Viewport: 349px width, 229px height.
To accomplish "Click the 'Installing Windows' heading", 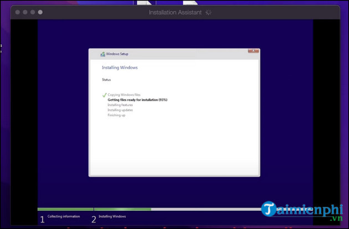I will tap(120, 67).
